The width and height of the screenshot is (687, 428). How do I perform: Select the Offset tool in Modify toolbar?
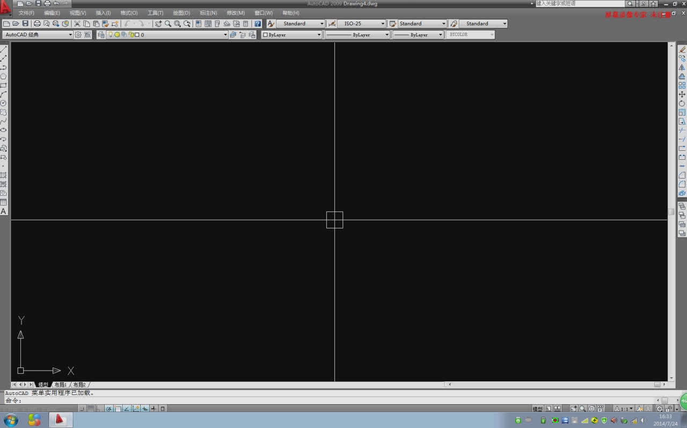click(x=682, y=77)
